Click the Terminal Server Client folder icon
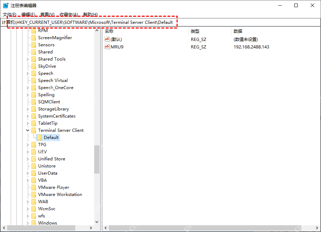 click(34, 130)
